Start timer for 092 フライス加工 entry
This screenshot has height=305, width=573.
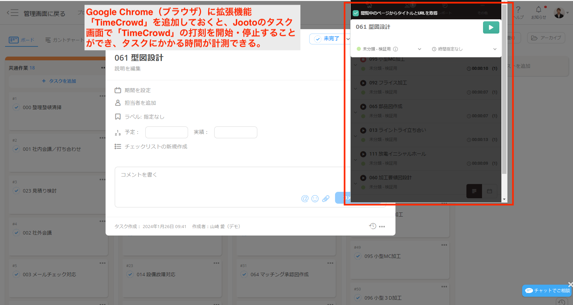[363, 83]
